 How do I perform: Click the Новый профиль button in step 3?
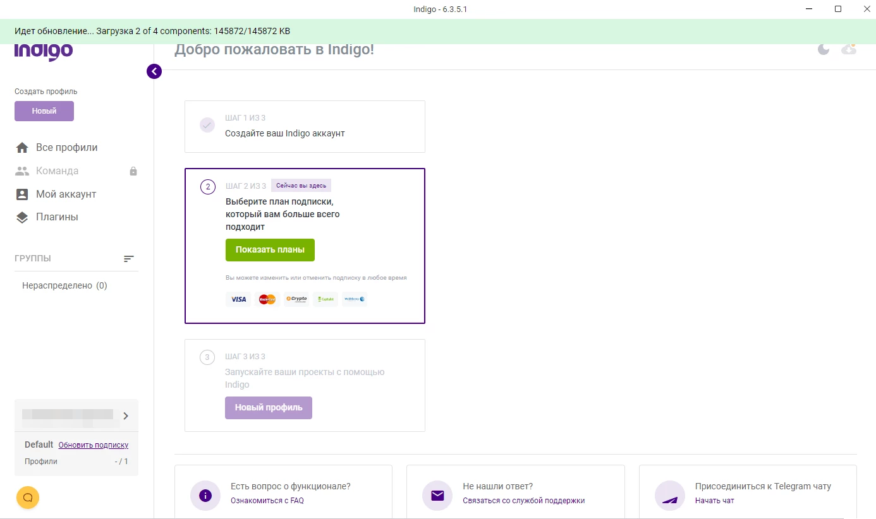269,408
